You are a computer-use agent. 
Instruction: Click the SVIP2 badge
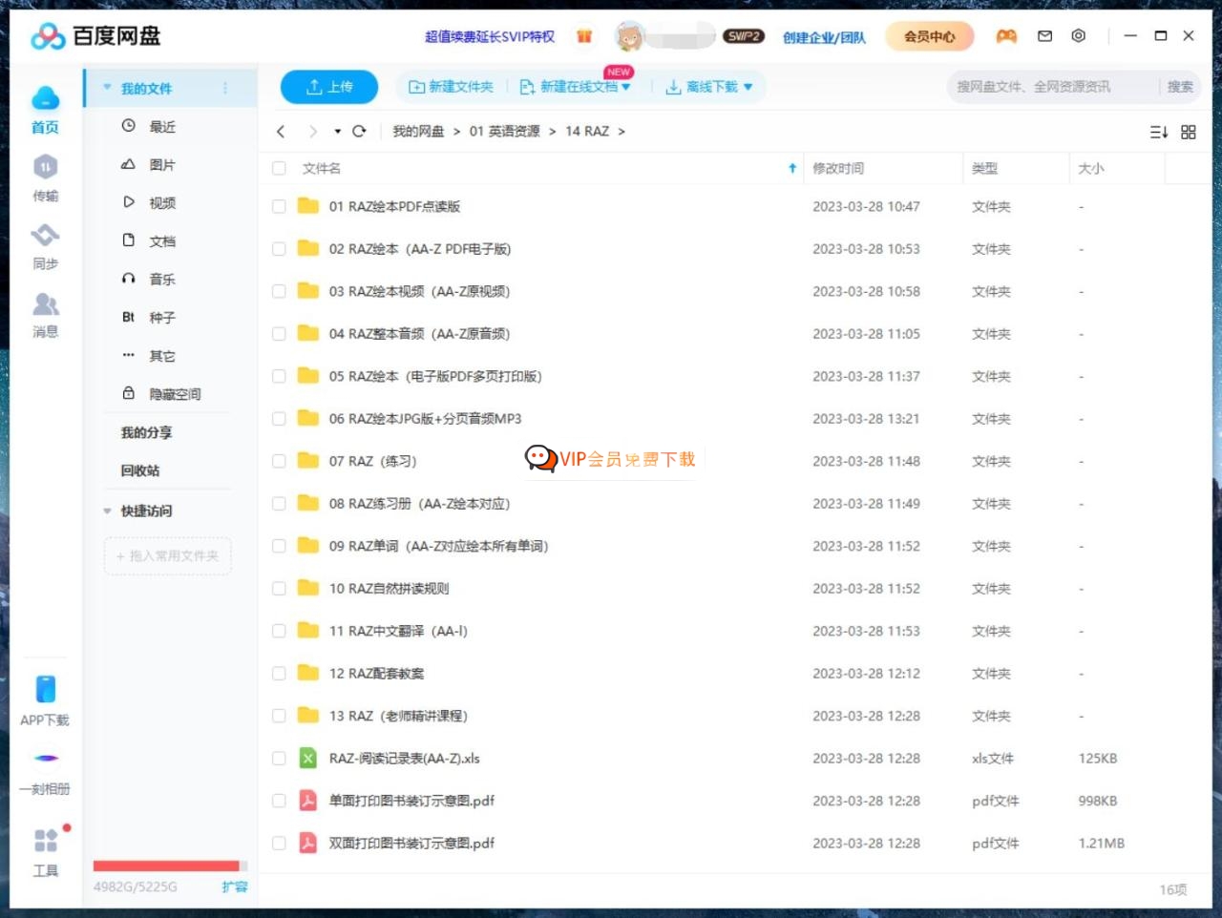tap(744, 36)
